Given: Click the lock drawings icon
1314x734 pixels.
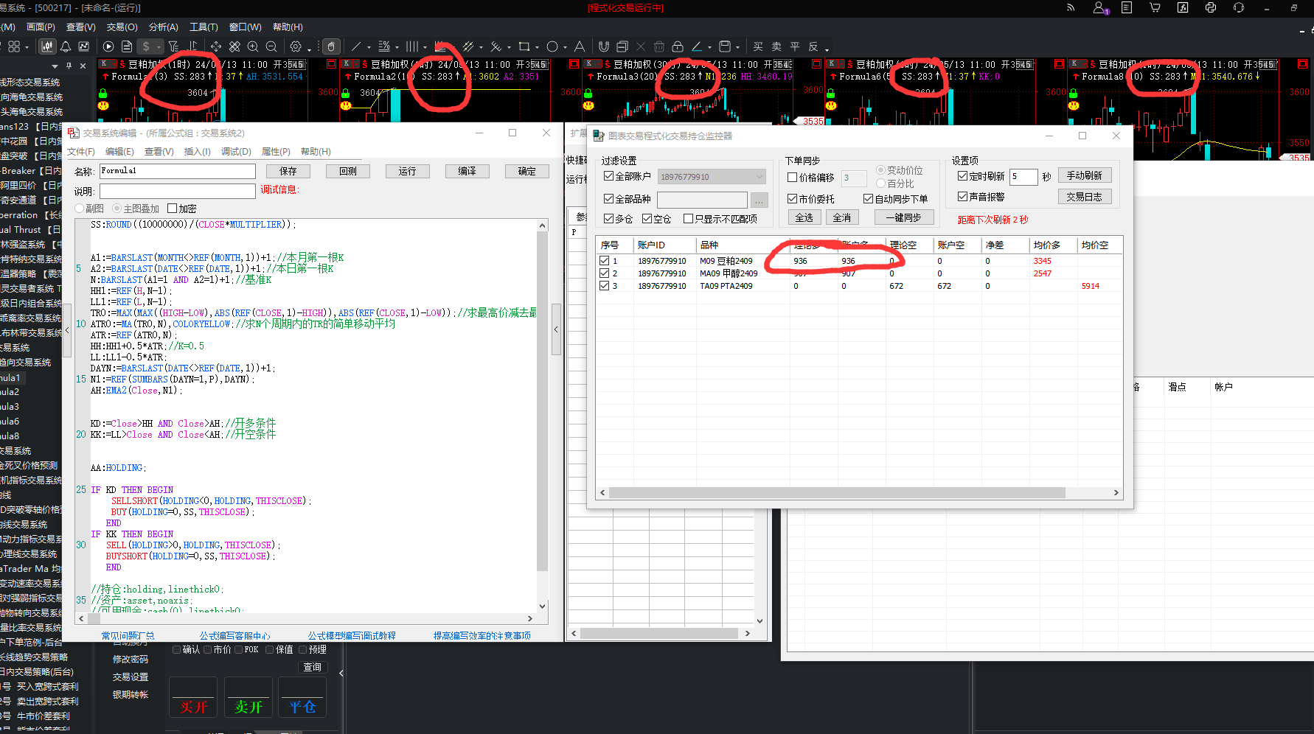Looking at the screenshot, I should pyautogui.click(x=678, y=46).
